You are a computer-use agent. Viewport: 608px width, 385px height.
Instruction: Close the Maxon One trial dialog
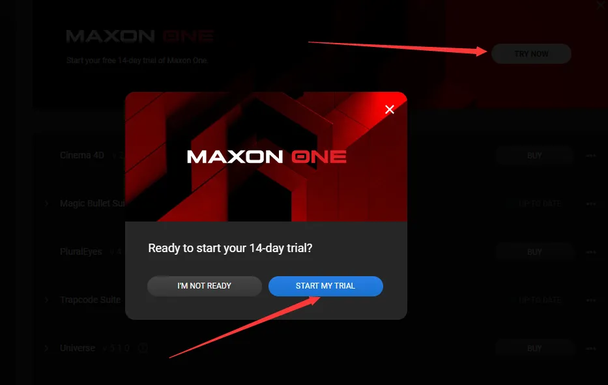[390, 109]
